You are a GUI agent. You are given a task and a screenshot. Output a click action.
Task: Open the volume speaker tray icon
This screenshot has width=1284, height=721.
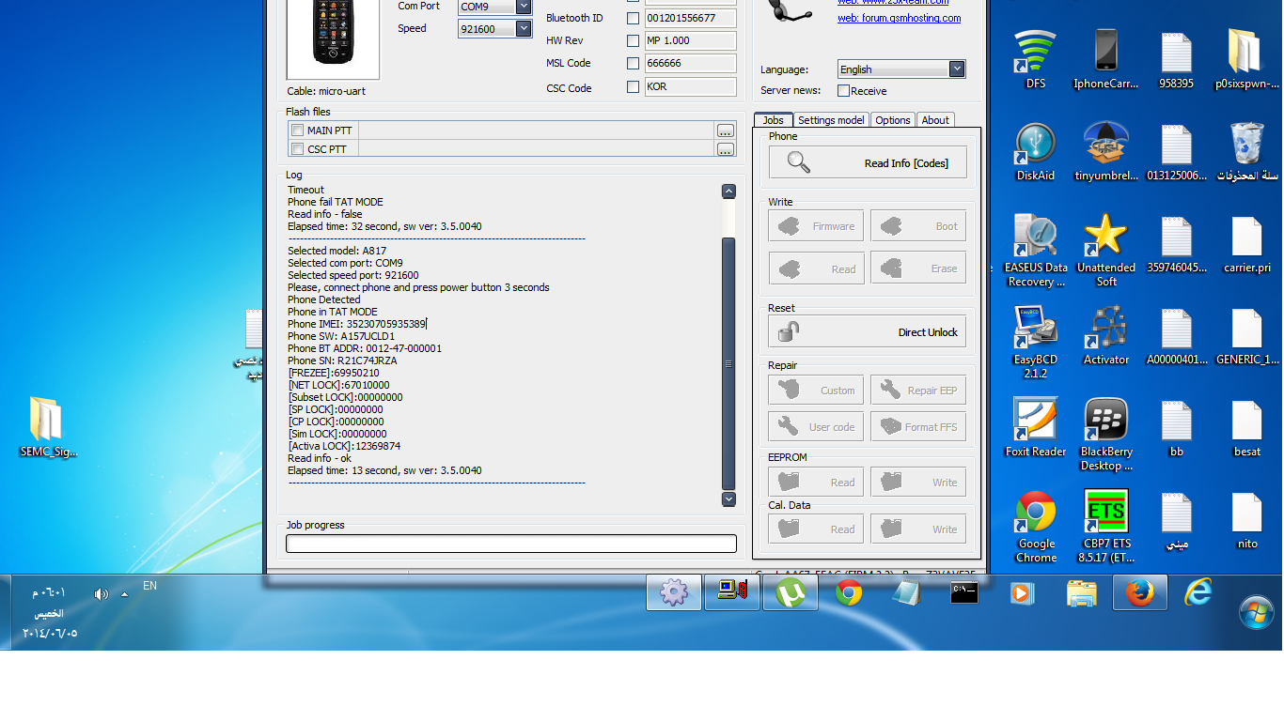coord(101,593)
